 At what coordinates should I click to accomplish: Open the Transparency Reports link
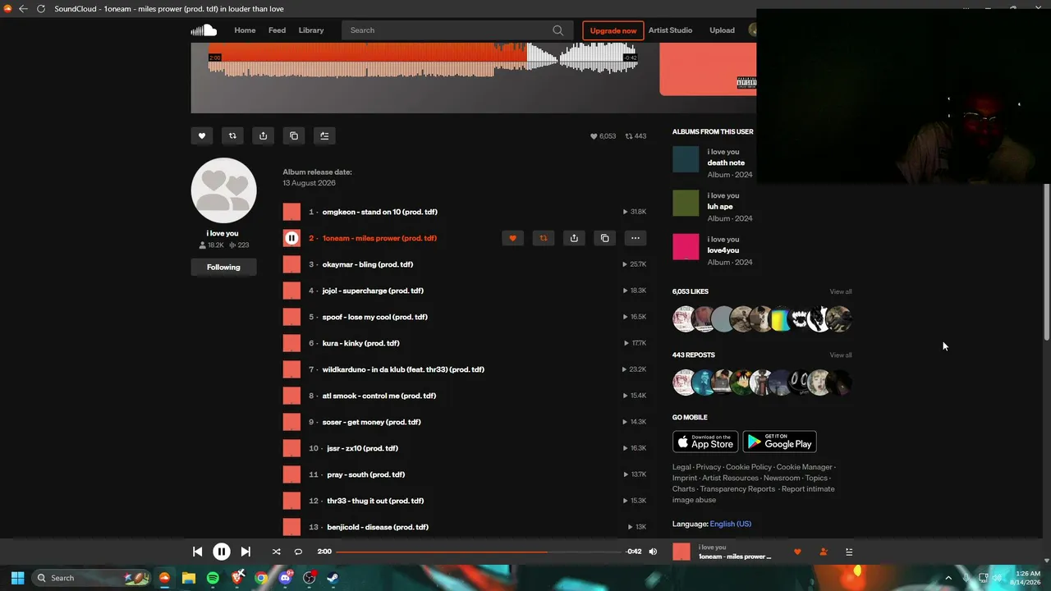pyautogui.click(x=737, y=489)
